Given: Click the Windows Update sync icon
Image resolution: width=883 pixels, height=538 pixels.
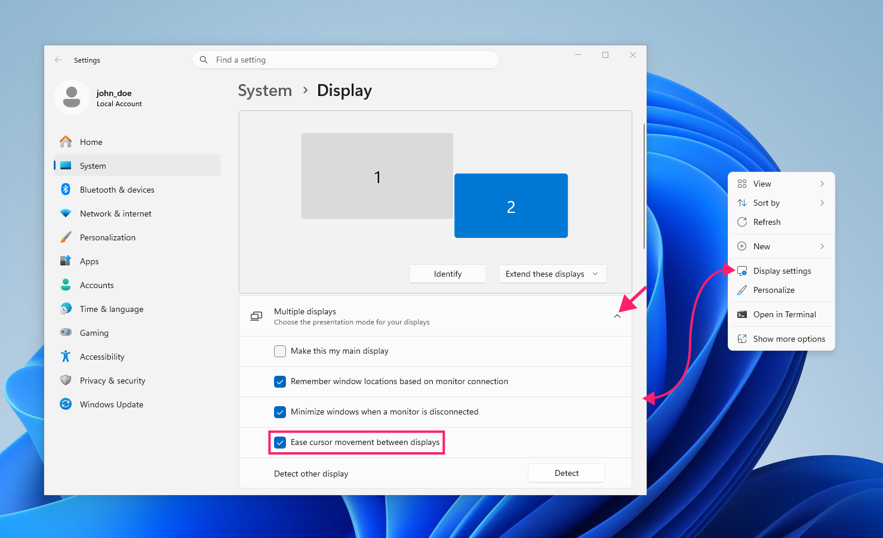Looking at the screenshot, I should [x=66, y=404].
